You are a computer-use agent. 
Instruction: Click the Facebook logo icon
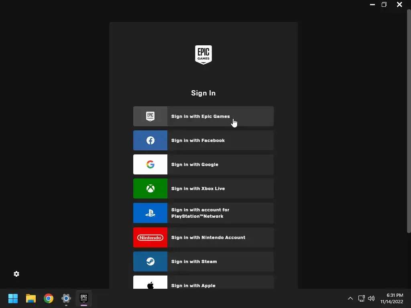[150, 140]
